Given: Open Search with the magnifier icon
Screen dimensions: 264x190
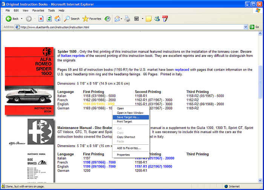Looking at the screenshot, I should click(67, 19).
